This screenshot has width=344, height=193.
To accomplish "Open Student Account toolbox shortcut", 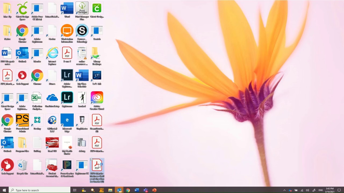I will click(x=52, y=168).
